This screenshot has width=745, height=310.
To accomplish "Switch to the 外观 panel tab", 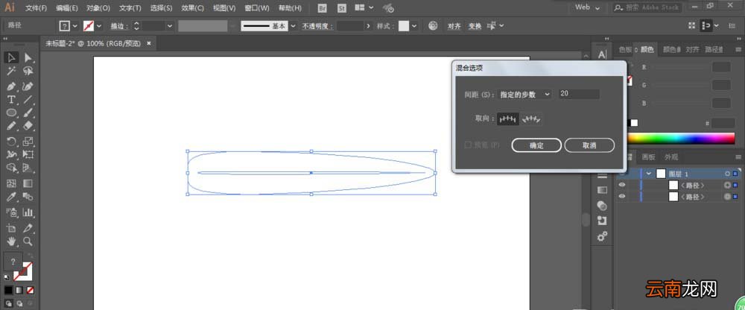I will (671, 157).
